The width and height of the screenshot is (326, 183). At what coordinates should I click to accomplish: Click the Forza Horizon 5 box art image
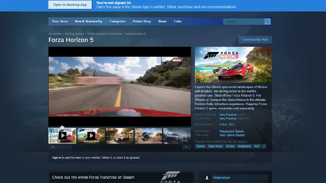pyautogui.click(x=233, y=65)
